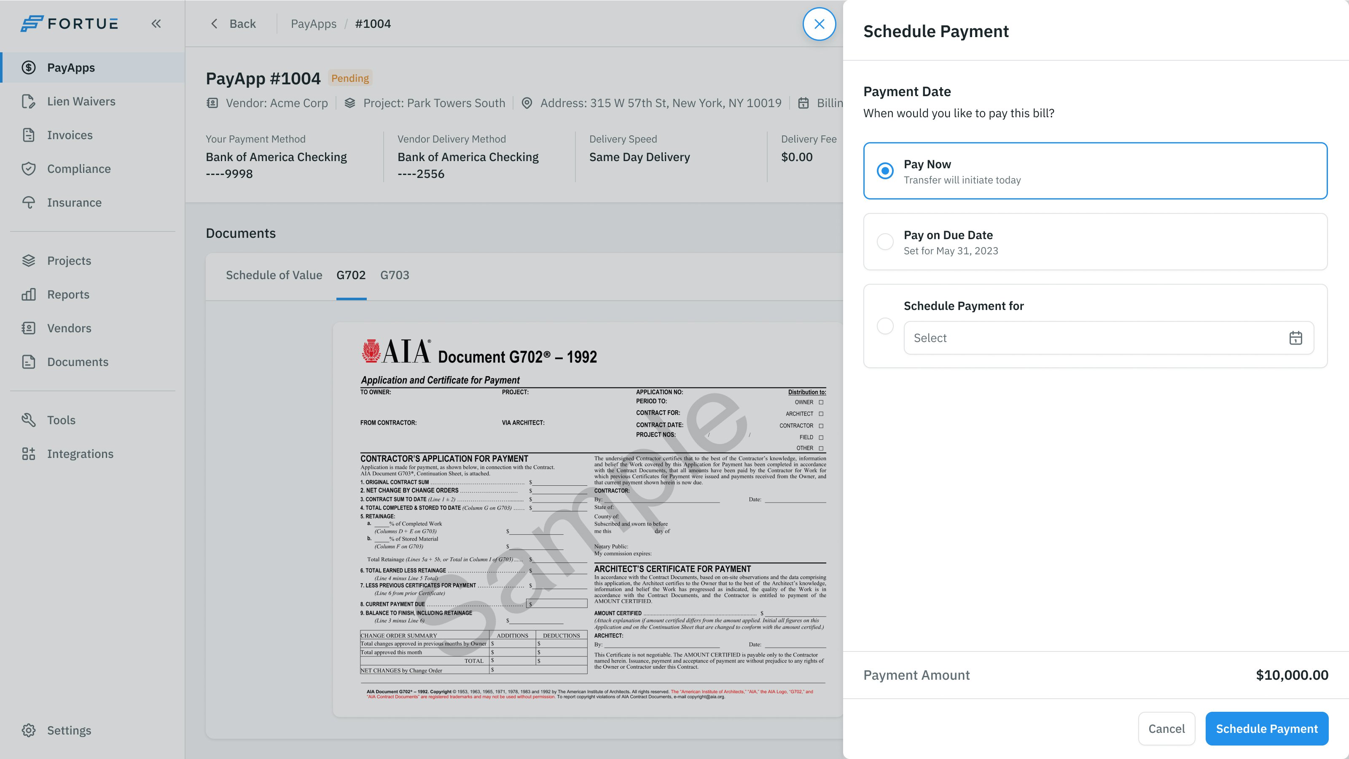Click the Cancel button

pos(1166,729)
